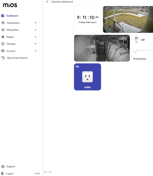Click the Friday, February 2 date text
This screenshot has height=176, width=153.
coord(88,22)
